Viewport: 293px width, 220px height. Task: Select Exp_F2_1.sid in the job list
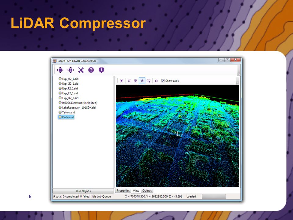point(68,88)
